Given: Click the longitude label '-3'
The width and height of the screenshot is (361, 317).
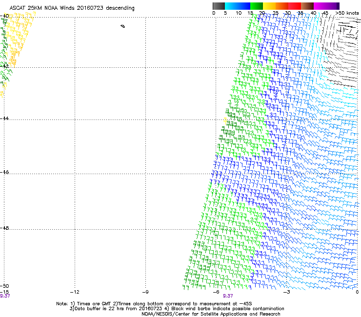Looking at the screenshot, I should click(287, 292).
